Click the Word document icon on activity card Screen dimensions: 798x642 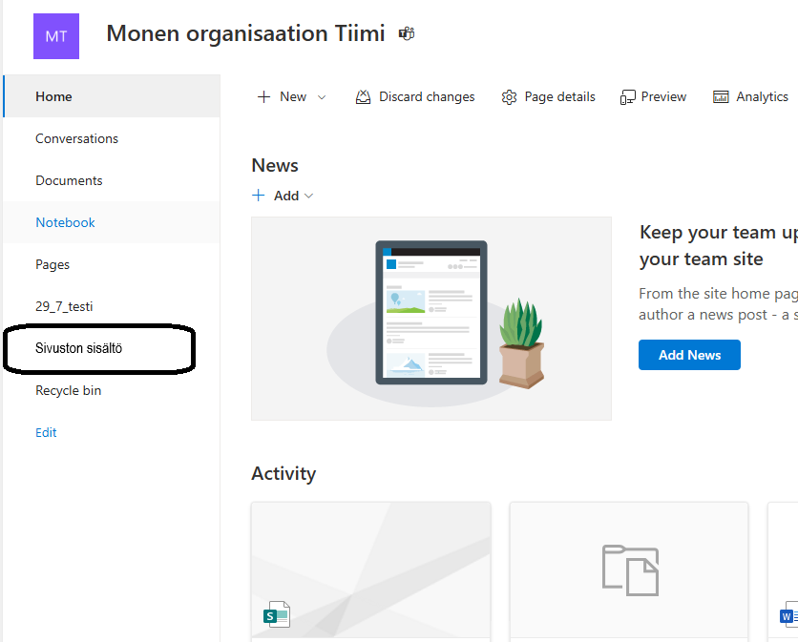pyautogui.click(x=787, y=617)
